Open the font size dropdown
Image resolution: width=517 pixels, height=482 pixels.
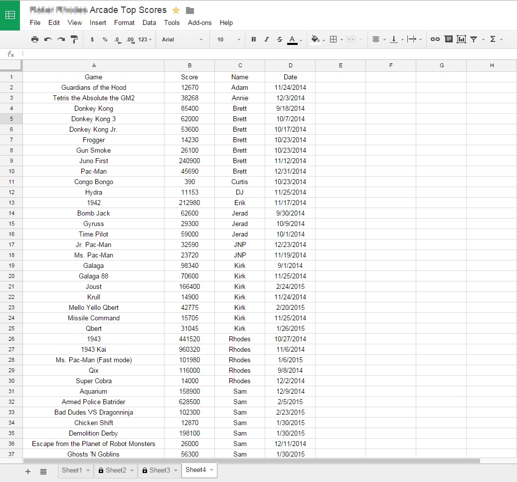(x=228, y=39)
